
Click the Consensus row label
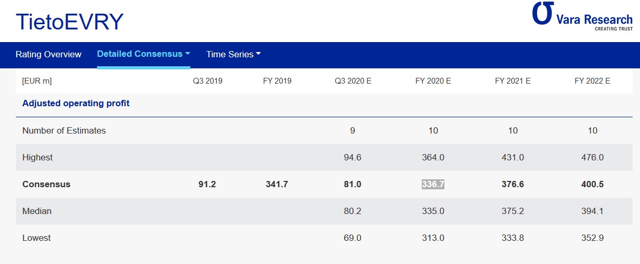point(46,185)
